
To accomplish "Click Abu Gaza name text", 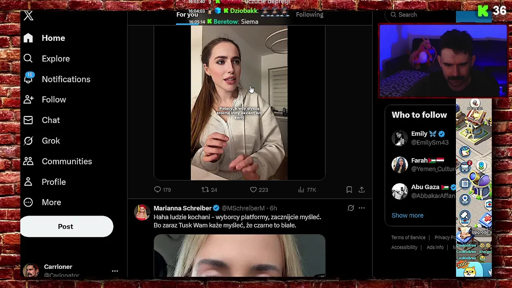I will [425, 187].
